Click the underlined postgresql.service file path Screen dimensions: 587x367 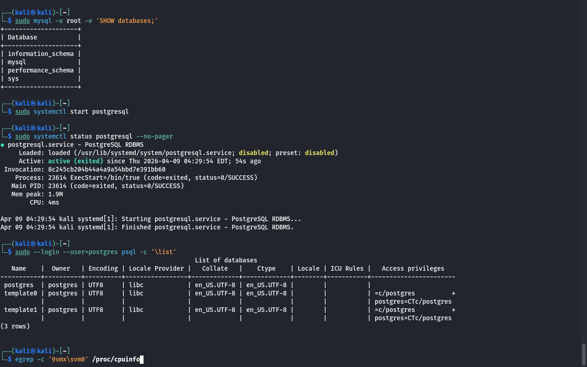[x=155, y=153]
